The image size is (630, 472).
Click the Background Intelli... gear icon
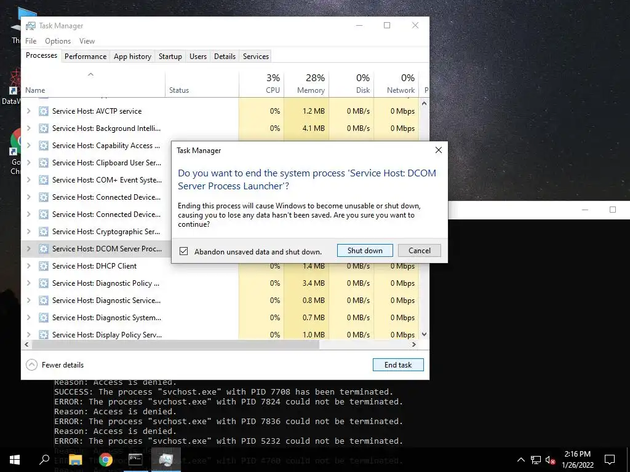[44, 128]
